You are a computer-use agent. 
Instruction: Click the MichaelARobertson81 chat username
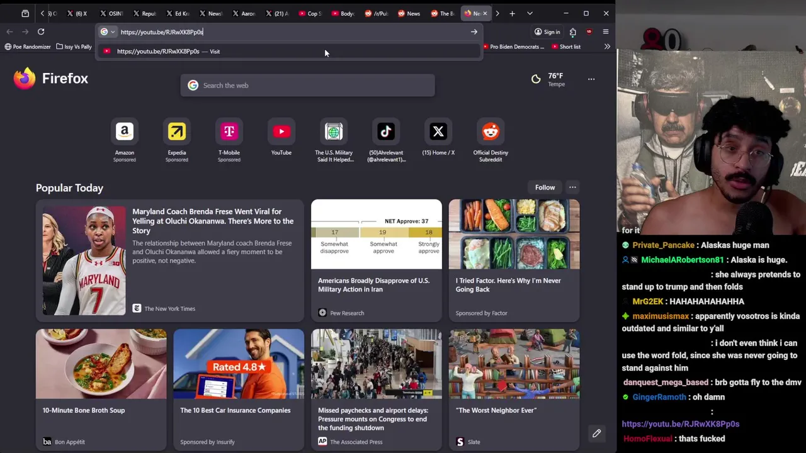click(x=683, y=260)
